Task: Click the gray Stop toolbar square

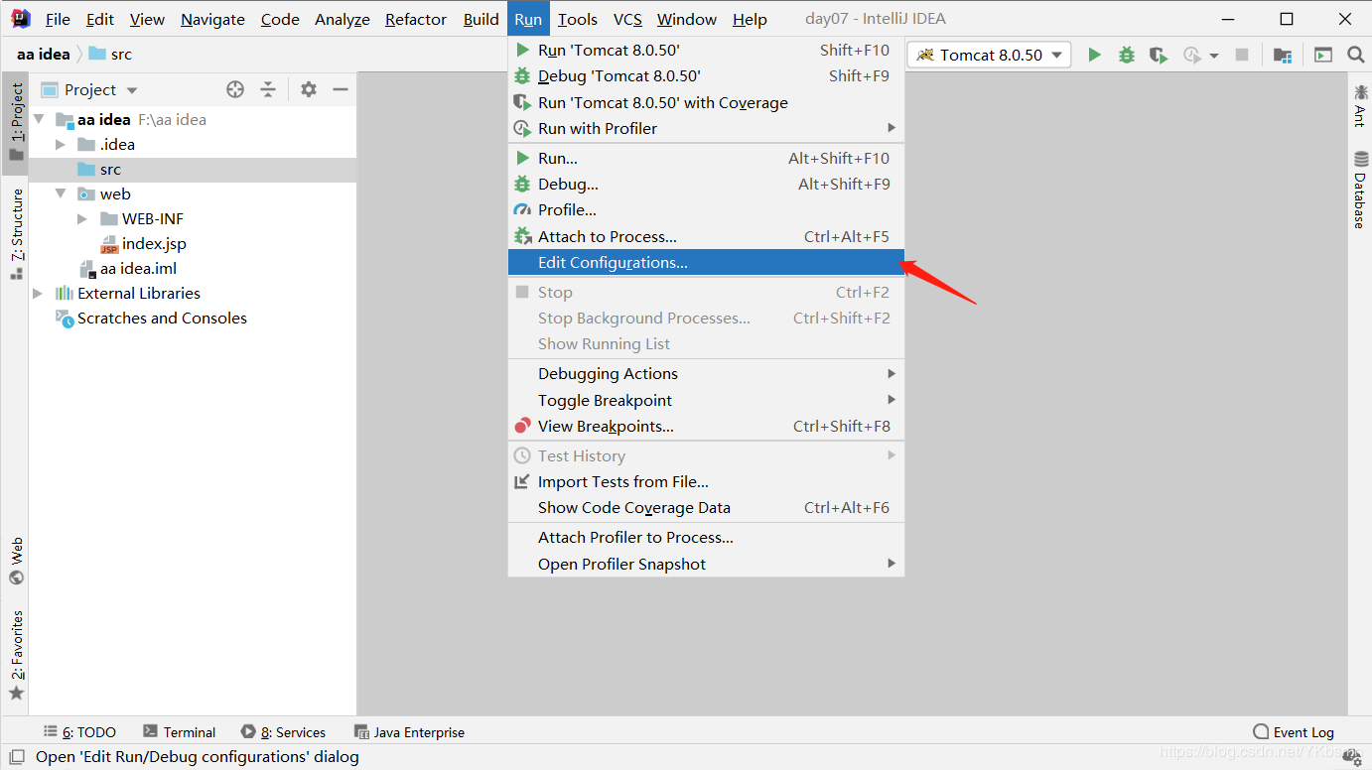Action: click(1241, 55)
